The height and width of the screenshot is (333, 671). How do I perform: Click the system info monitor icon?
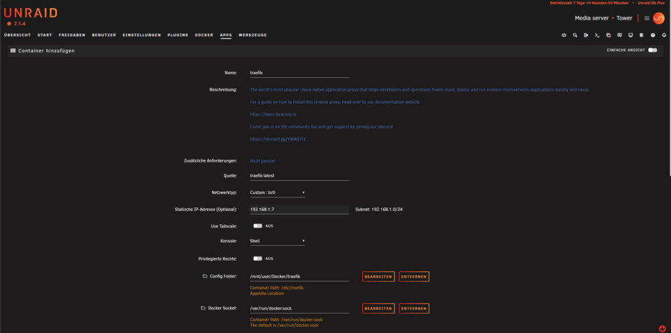[631, 35]
